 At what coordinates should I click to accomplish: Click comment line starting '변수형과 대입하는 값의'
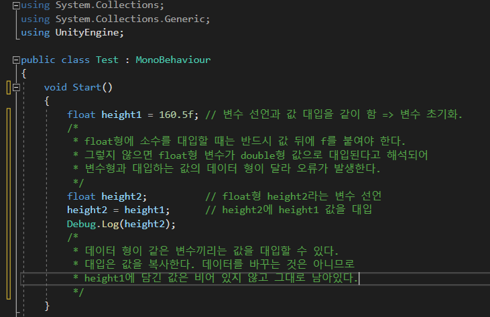(233, 169)
